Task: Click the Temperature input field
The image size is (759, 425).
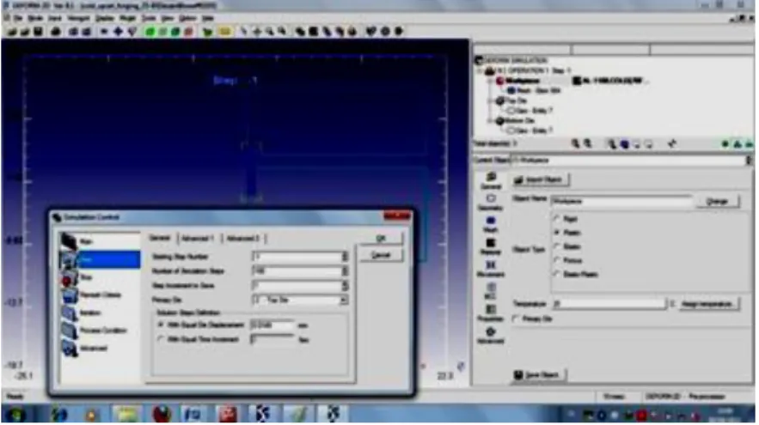Action: pos(610,304)
